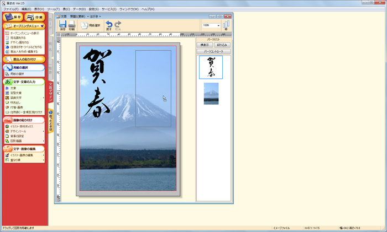This screenshot has height=232, width=387.
Task: Click the save icon in document toolbar
Action: pos(62,25)
